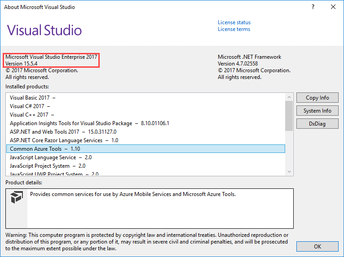Image resolution: width=344 pixels, height=257 pixels.
Task: Click the installed products scroll up arrow
Action: (x=289, y=97)
